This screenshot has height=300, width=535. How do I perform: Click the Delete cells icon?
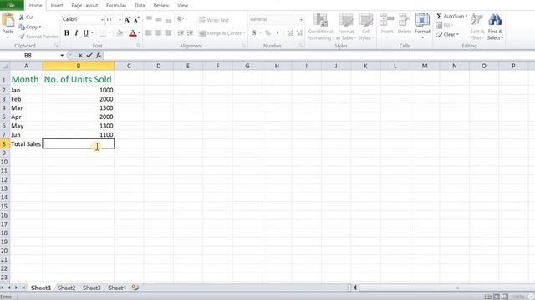(x=405, y=20)
